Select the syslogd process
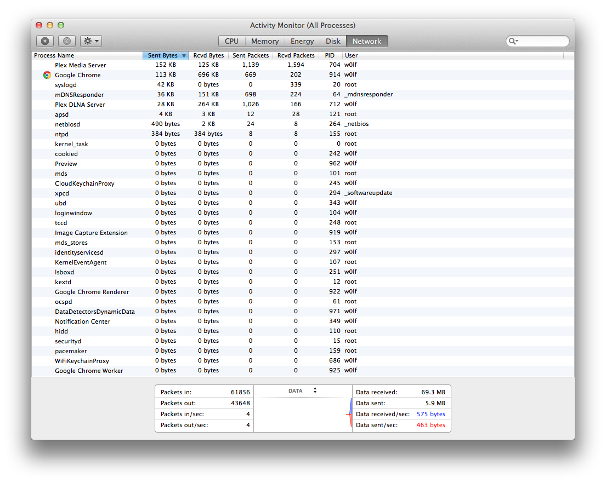Image resolution: width=606 pixels, height=483 pixels. (x=303, y=84)
